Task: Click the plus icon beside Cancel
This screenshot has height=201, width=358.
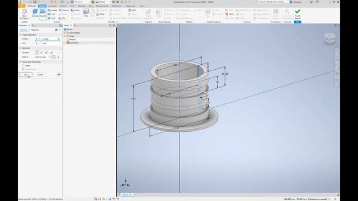Action: [59, 74]
